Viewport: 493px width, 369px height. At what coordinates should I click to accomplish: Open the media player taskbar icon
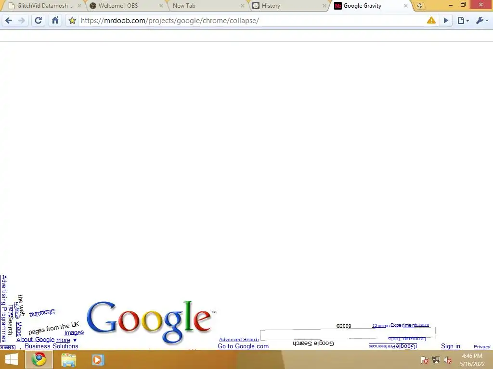pos(97,360)
